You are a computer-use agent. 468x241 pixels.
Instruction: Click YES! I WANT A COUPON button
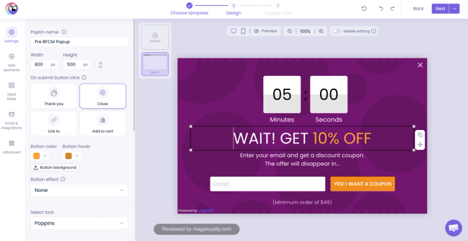(x=363, y=184)
